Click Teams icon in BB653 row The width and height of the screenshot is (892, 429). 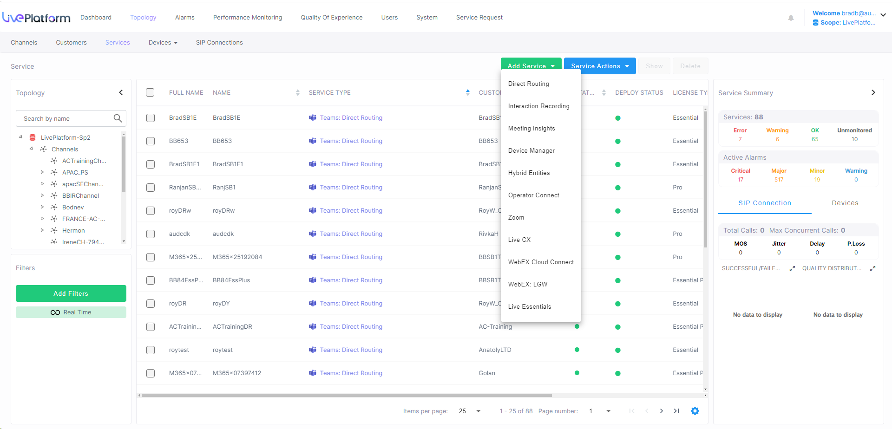pos(313,141)
